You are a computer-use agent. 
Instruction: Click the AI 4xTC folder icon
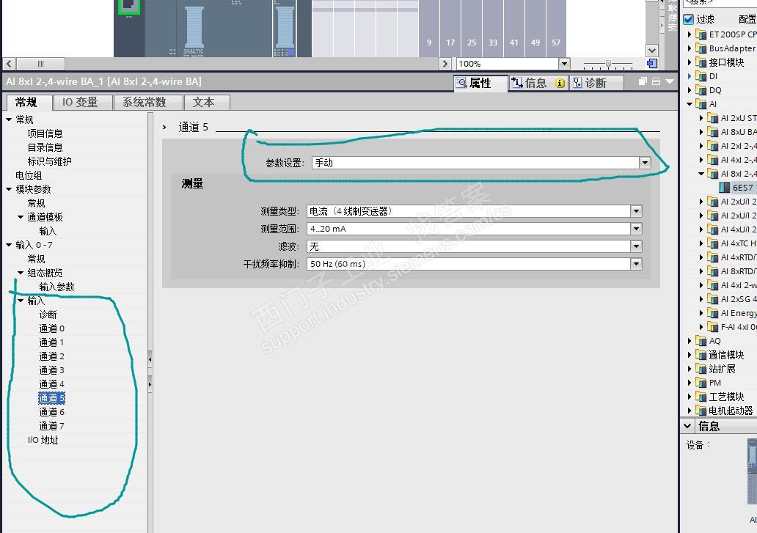[712, 243]
